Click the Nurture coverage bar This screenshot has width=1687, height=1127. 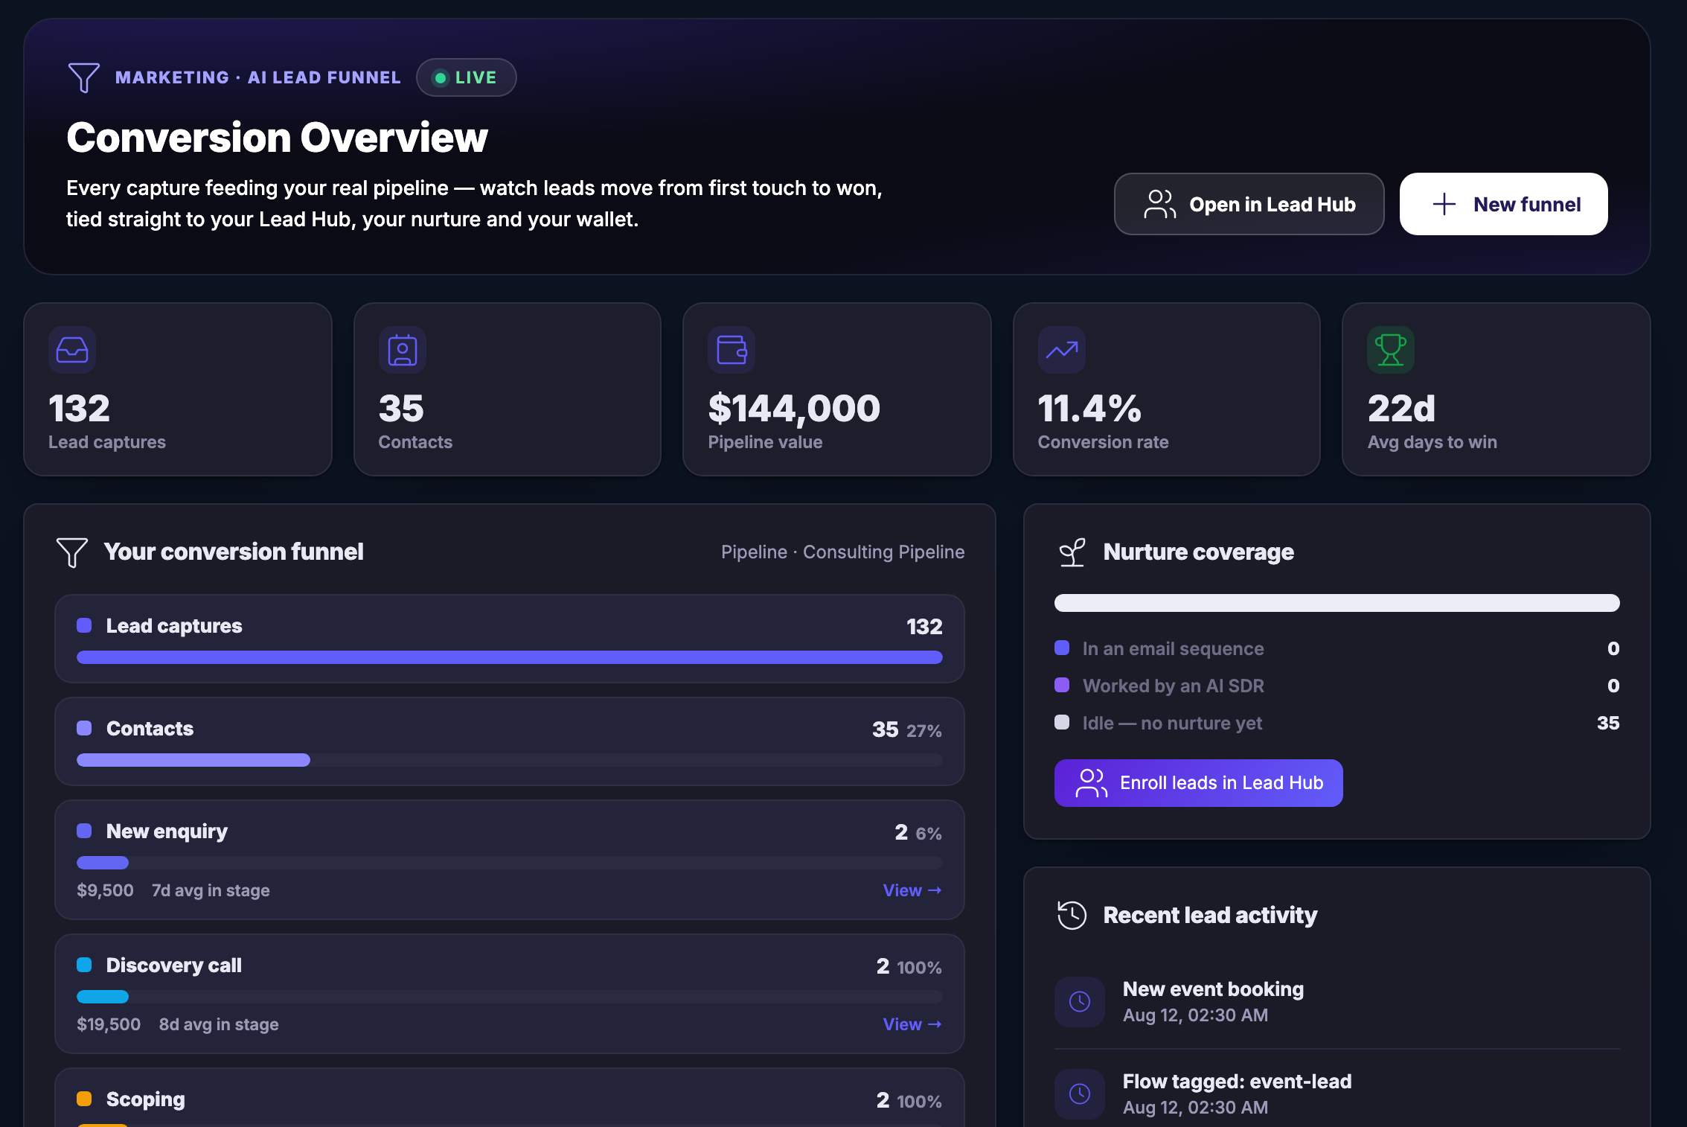(x=1337, y=603)
